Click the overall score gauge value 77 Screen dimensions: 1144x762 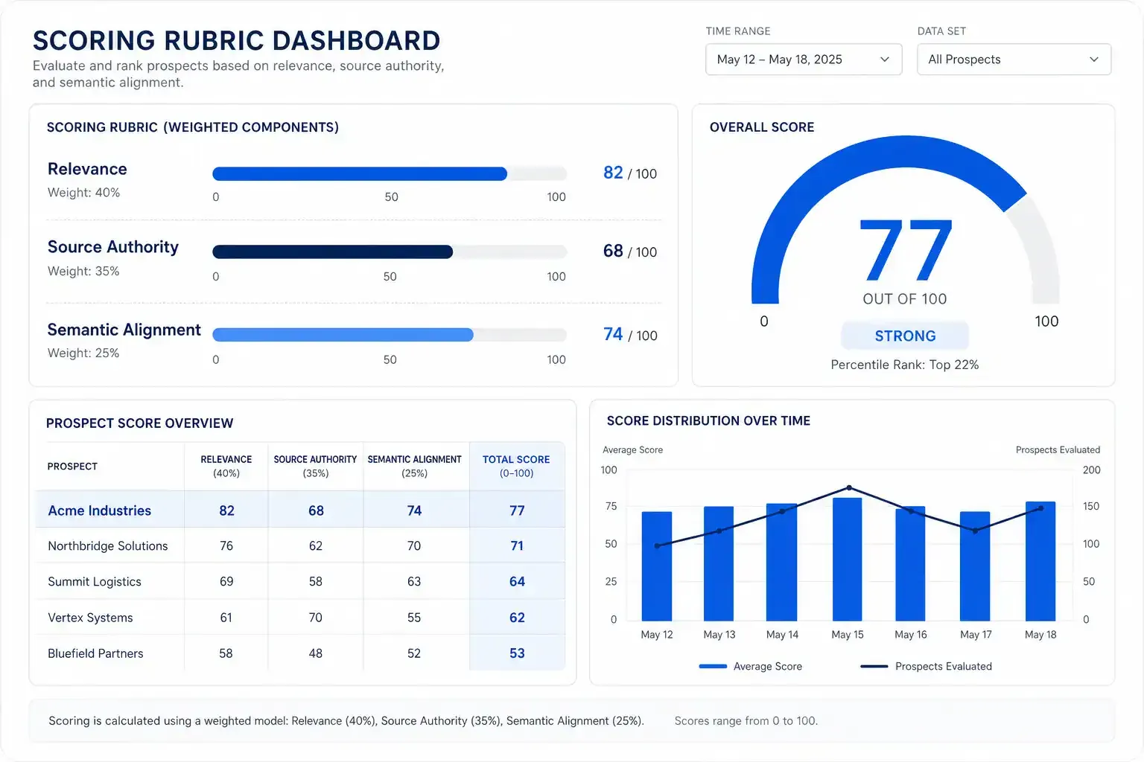tap(905, 250)
